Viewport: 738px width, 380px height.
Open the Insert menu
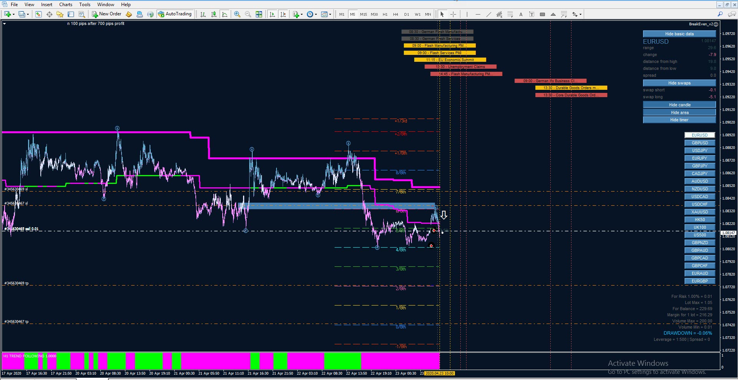[x=47, y=5]
